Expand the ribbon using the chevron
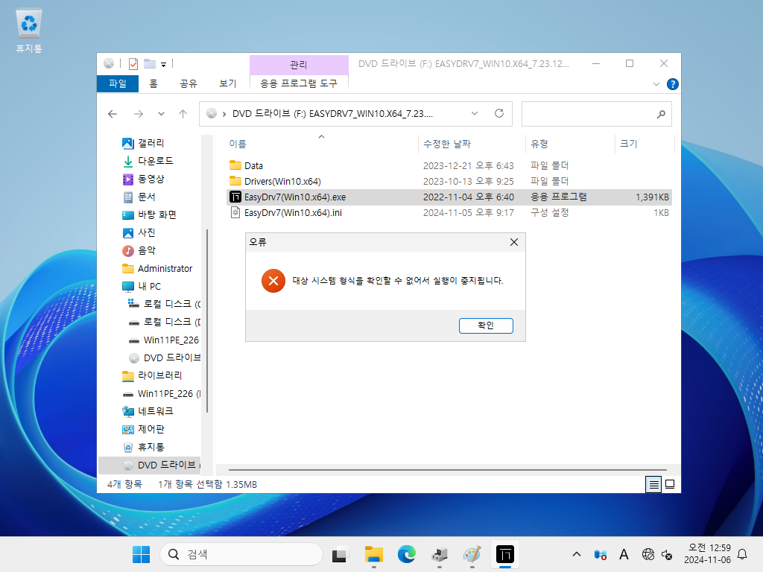Image resolution: width=763 pixels, height=572 pixels. (x=656, y=84)
